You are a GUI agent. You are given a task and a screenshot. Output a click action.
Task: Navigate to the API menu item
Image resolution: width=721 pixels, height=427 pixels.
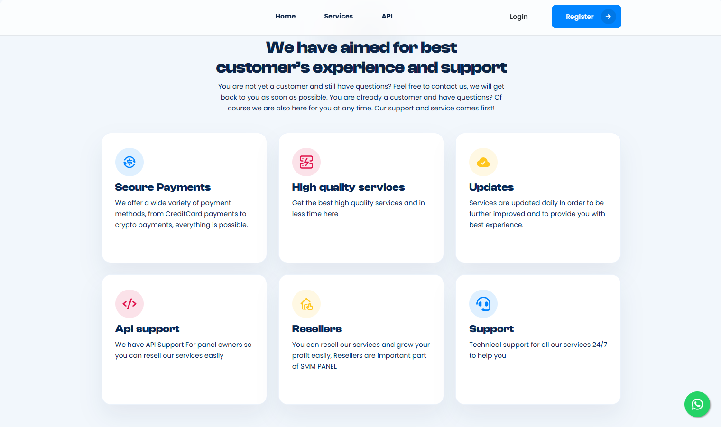(387, 16)
